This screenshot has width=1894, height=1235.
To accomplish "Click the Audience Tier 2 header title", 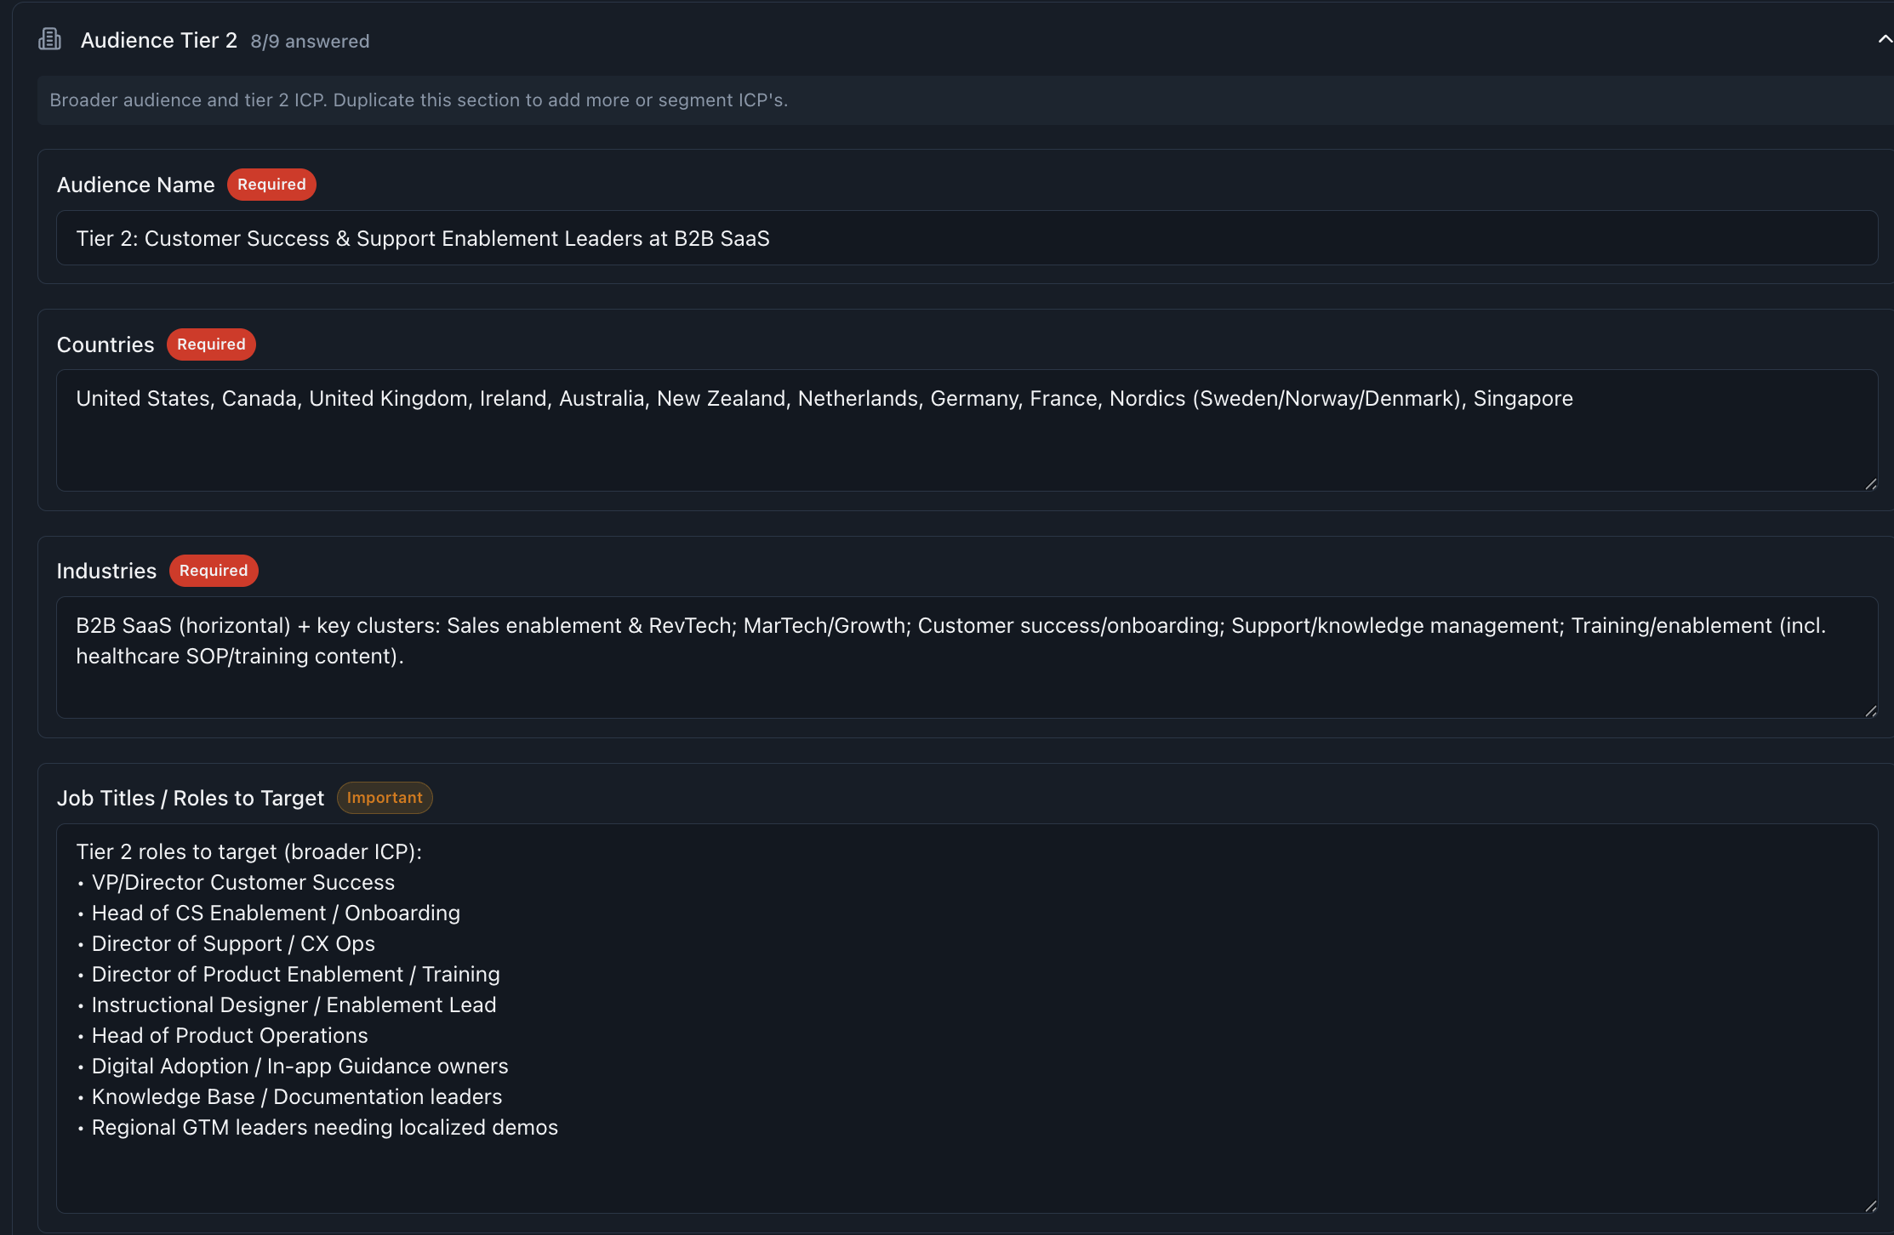I will point(158,40).
